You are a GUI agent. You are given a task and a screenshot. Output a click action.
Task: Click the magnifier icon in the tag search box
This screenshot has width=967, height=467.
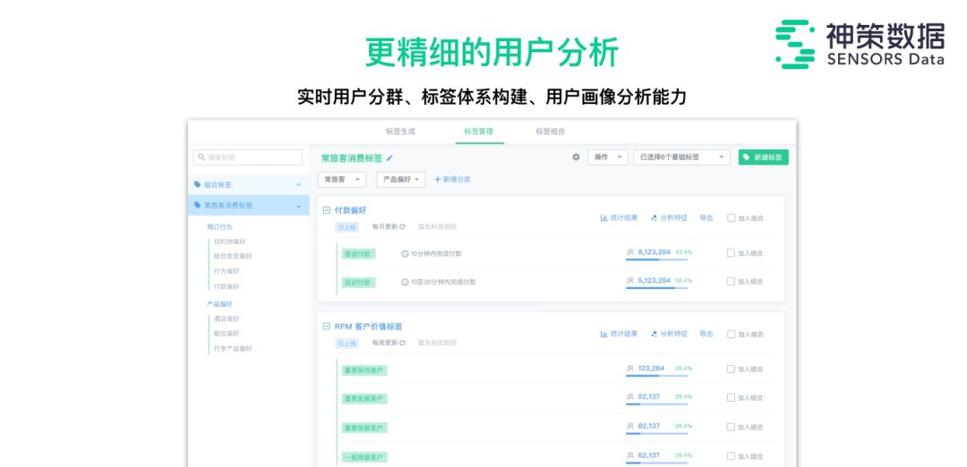[x=201, y=157]
